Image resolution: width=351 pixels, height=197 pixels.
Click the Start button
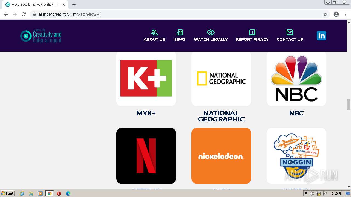click(8, 193)
